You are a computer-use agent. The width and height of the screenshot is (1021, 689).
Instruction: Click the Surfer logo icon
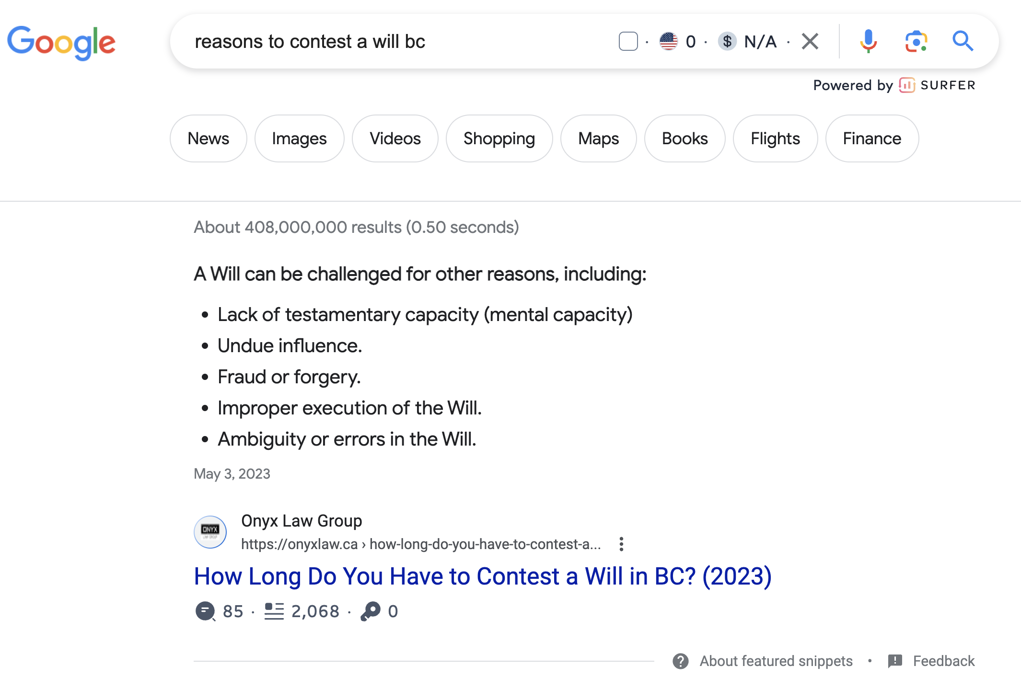(907, 85)
